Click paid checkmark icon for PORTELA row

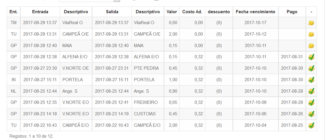311,80
